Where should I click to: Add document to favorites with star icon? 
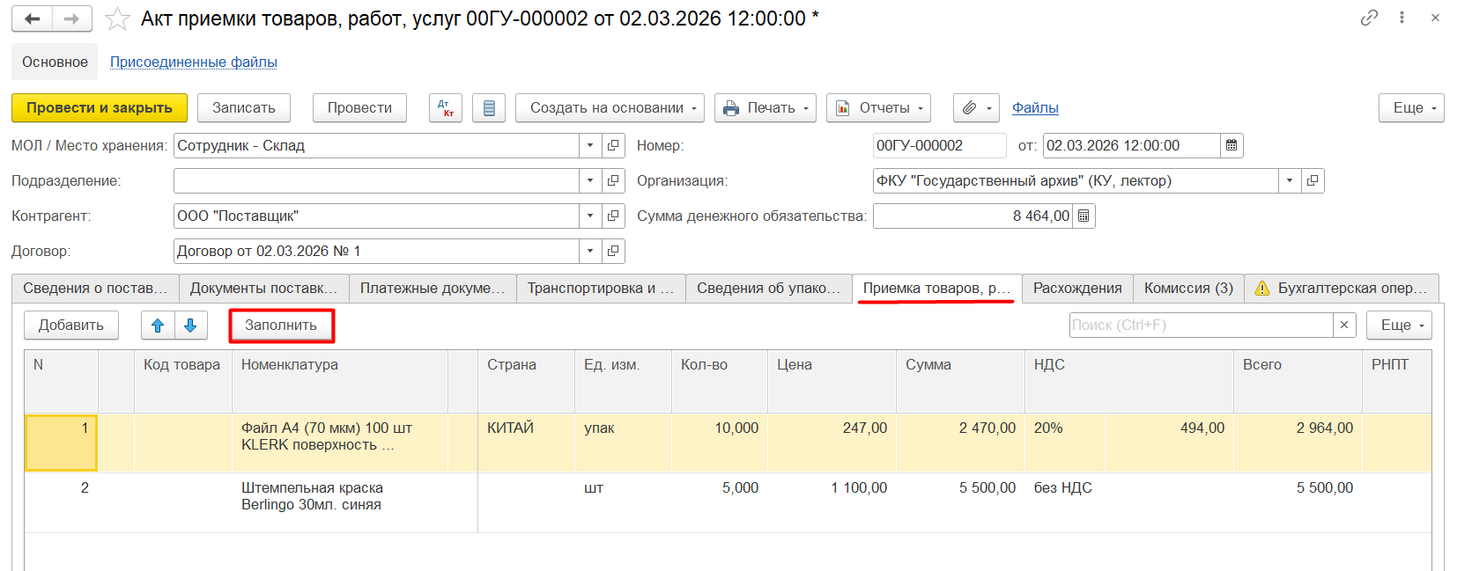[117, 18]
